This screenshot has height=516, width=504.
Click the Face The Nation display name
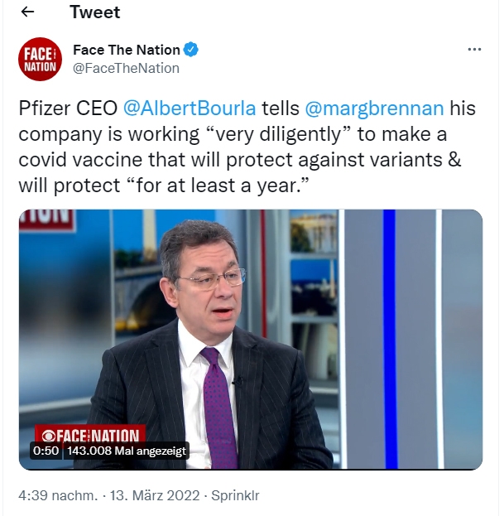(x=127, y=50)
